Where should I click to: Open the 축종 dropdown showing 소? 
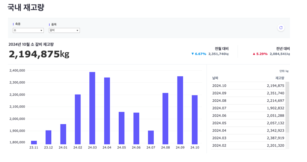point(28,31)
